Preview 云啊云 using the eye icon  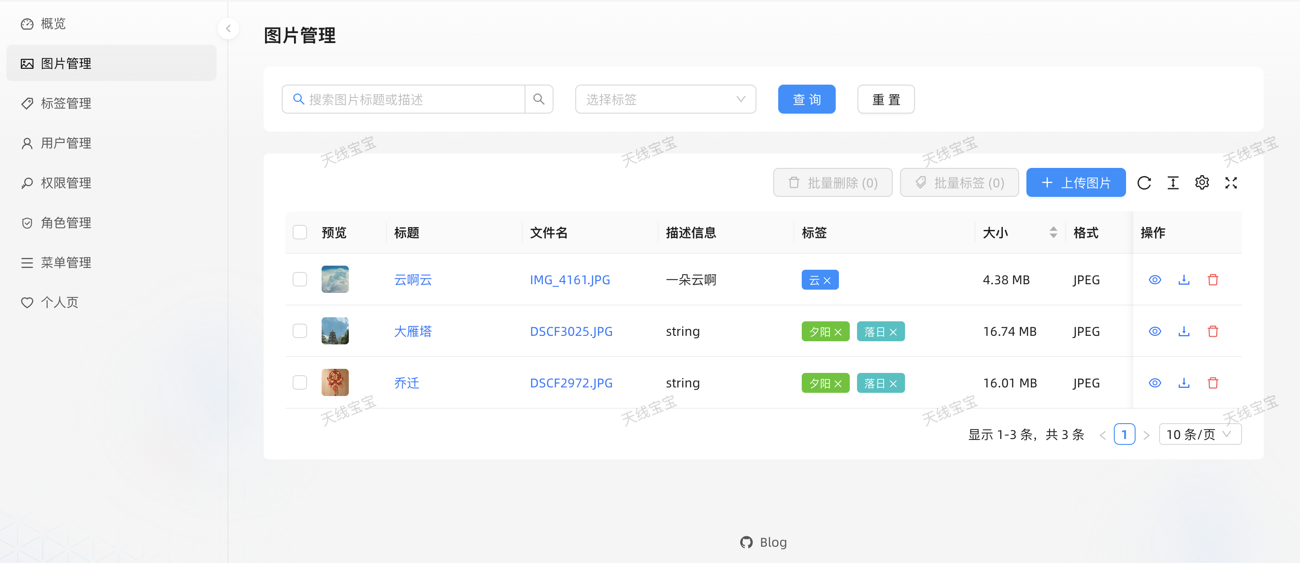click(x=1155, y=280)
